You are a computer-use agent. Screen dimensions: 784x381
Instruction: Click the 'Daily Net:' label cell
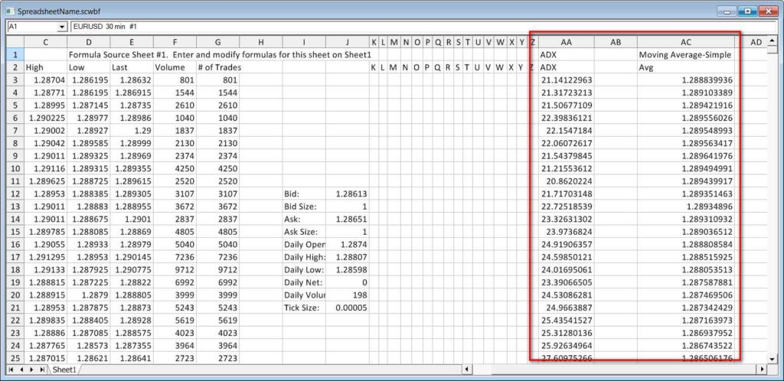tap(303, 282)
